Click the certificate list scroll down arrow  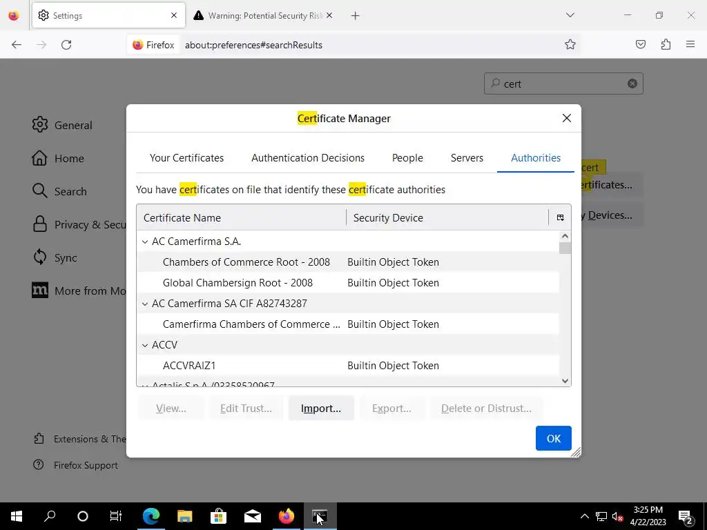(x=565, y=381)
